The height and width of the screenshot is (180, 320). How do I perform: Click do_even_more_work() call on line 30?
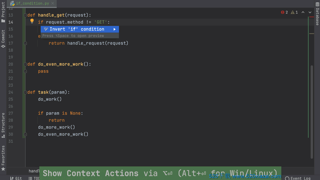63,134
